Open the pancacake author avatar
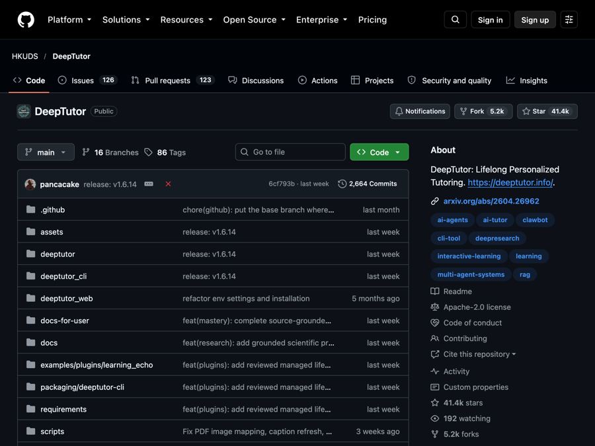Viewport: 595px width, 446px height. 30,184
